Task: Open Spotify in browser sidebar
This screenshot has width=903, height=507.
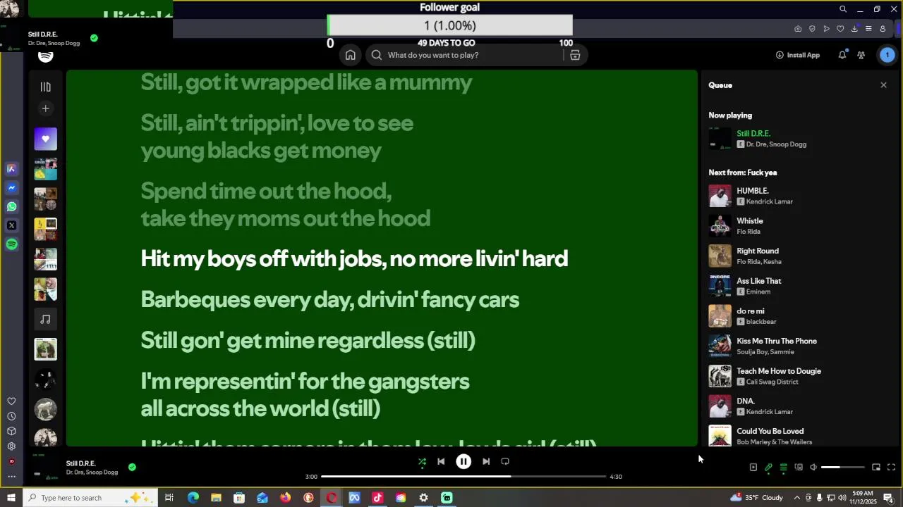Action: [11, 244]
